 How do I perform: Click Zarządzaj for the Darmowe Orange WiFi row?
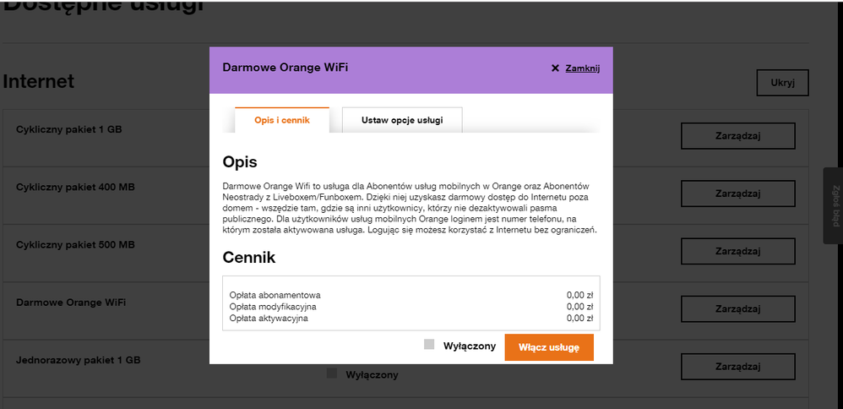[737, 309]
